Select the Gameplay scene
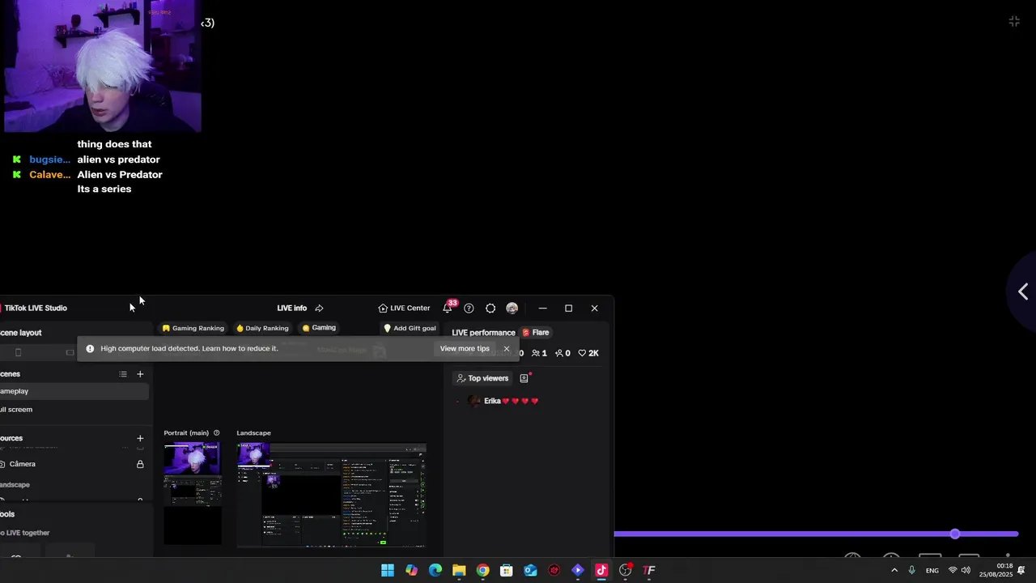 (x=74, y=391)
